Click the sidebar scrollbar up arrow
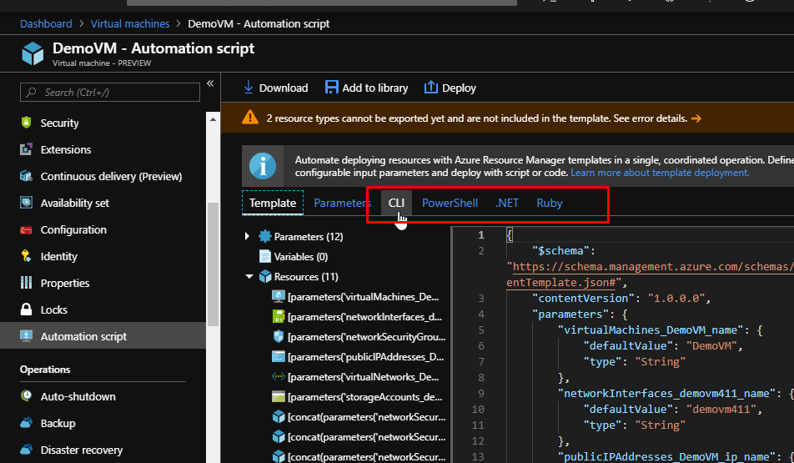Viewport: 794px width, 463px height. pyautogui.click(x=214, y=119)
